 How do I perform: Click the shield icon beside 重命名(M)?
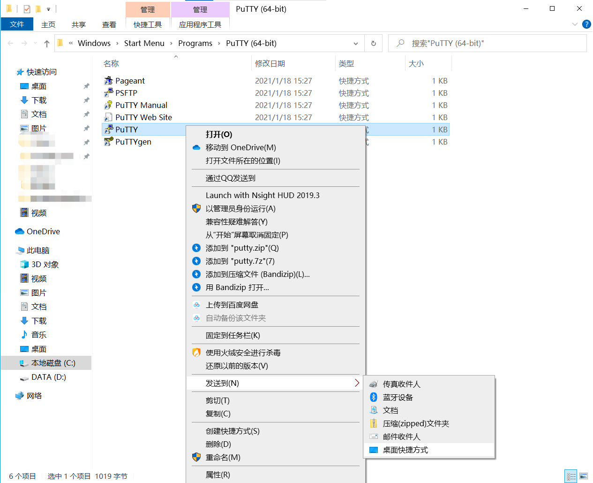click(196, 457)
